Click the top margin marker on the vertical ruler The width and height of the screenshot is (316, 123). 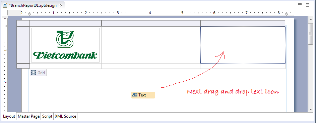tap(6, 26)
